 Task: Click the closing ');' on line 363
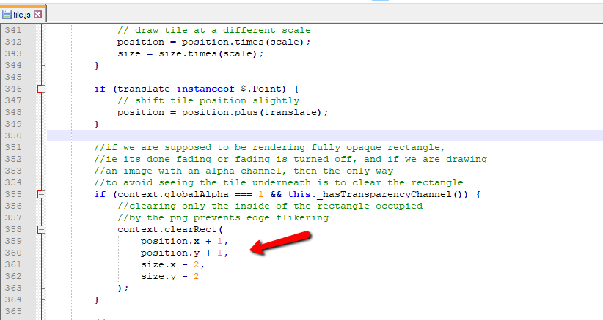click(123, 289)
